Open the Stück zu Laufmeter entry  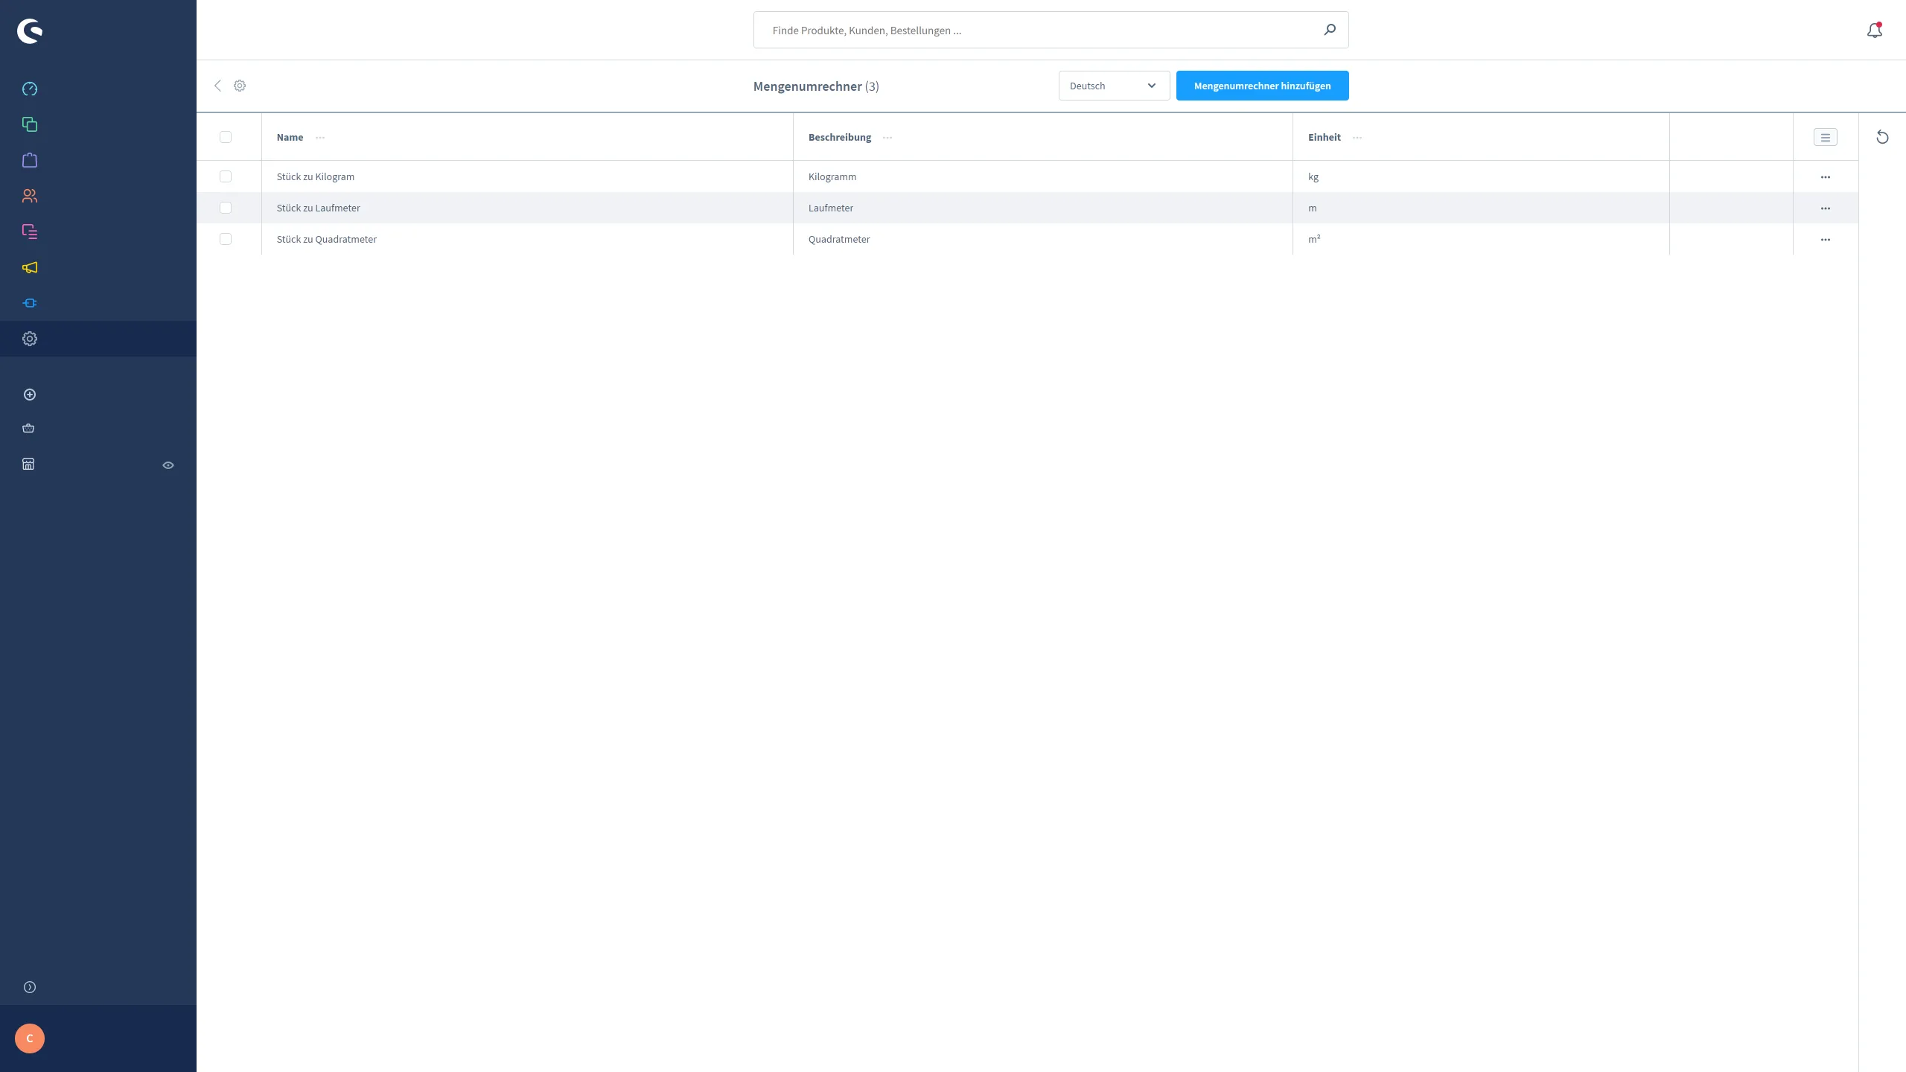[318, 208]
